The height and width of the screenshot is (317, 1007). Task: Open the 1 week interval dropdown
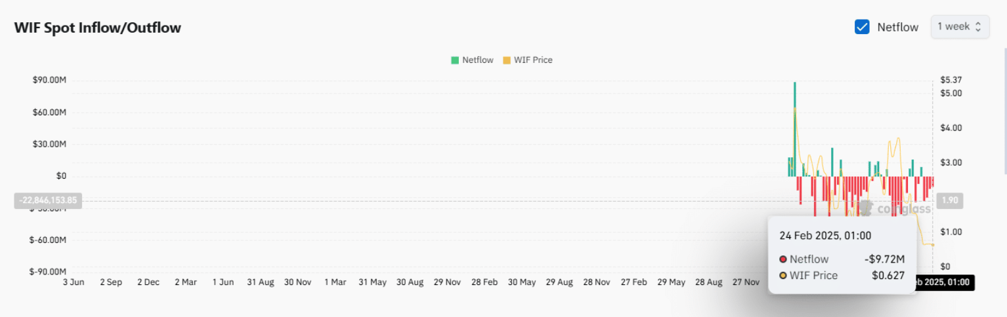tap(959, 27)
